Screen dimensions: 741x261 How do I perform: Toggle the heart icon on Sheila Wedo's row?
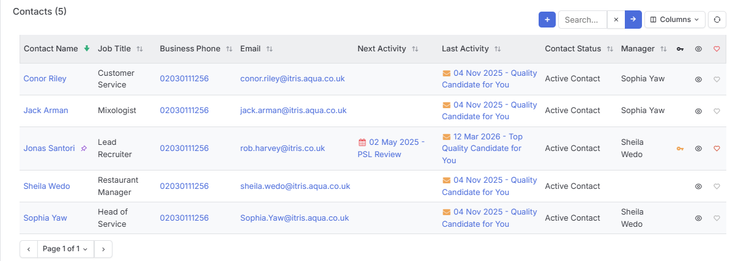pos(717,186)
